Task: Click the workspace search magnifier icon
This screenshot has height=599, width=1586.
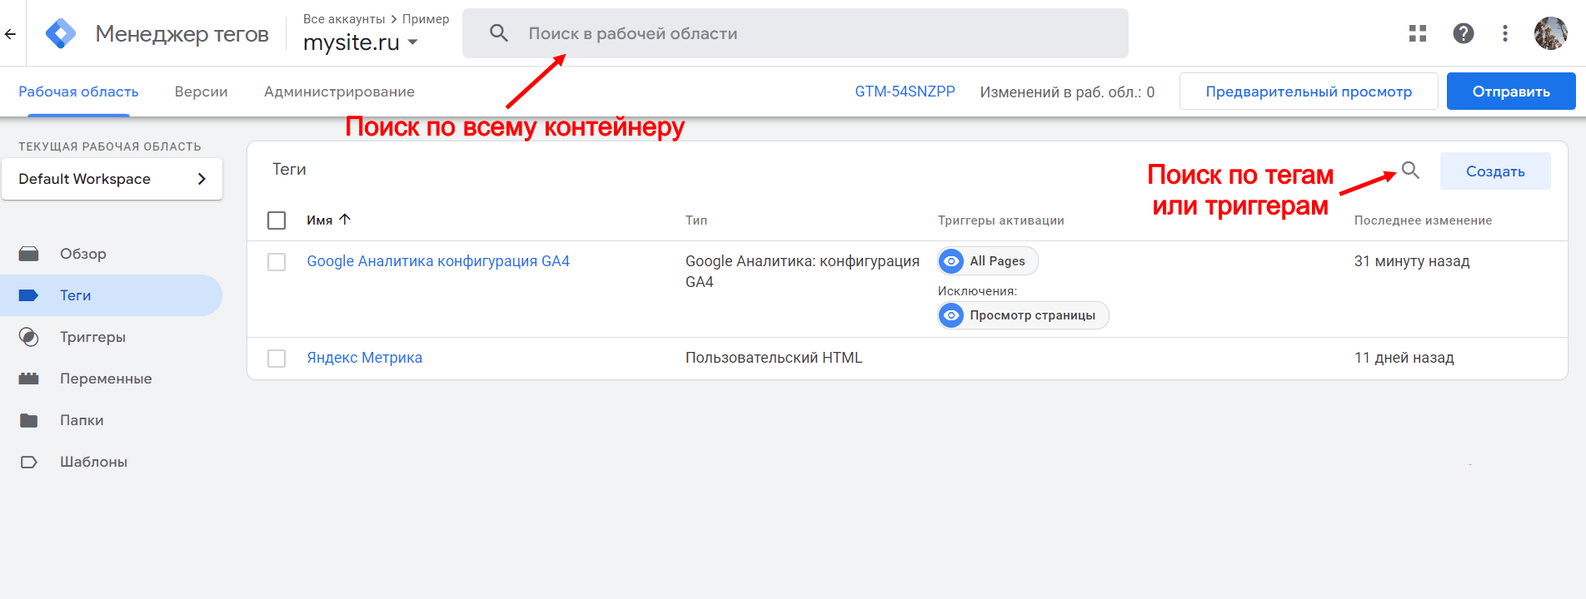Action: 499,33
